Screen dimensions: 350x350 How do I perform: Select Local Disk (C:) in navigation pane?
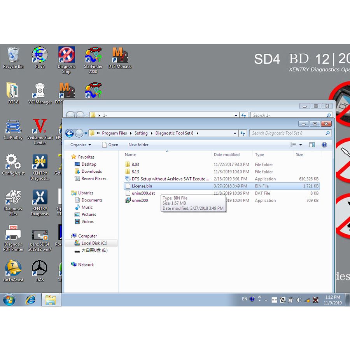[x=94, y=243]
